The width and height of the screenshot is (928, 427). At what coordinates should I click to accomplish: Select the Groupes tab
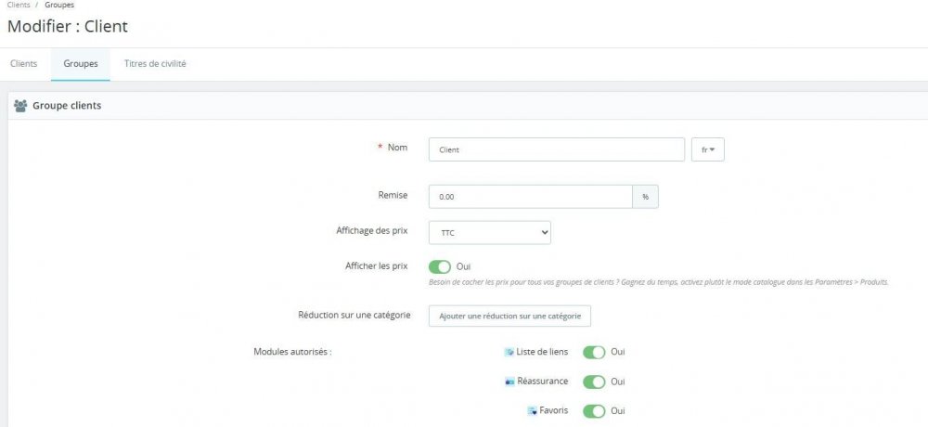81,64
